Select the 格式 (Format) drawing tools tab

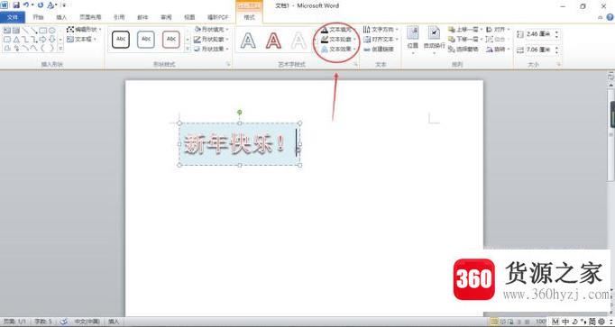[x=250, y=17]
